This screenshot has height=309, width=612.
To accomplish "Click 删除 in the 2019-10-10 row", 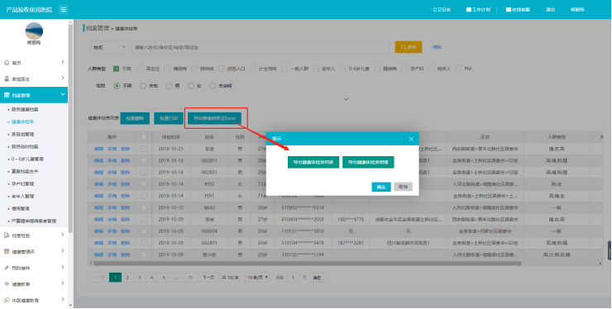I will [125, 207].
